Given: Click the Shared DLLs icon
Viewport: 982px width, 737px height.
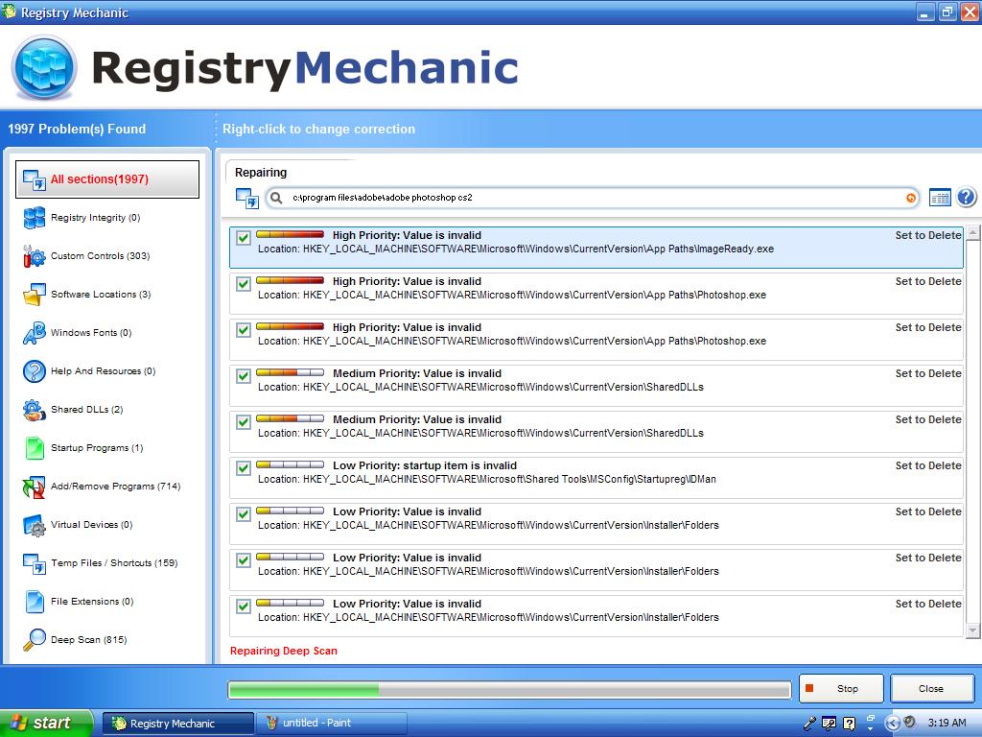Looking at the screenshot, I should [x=34, y=410].
